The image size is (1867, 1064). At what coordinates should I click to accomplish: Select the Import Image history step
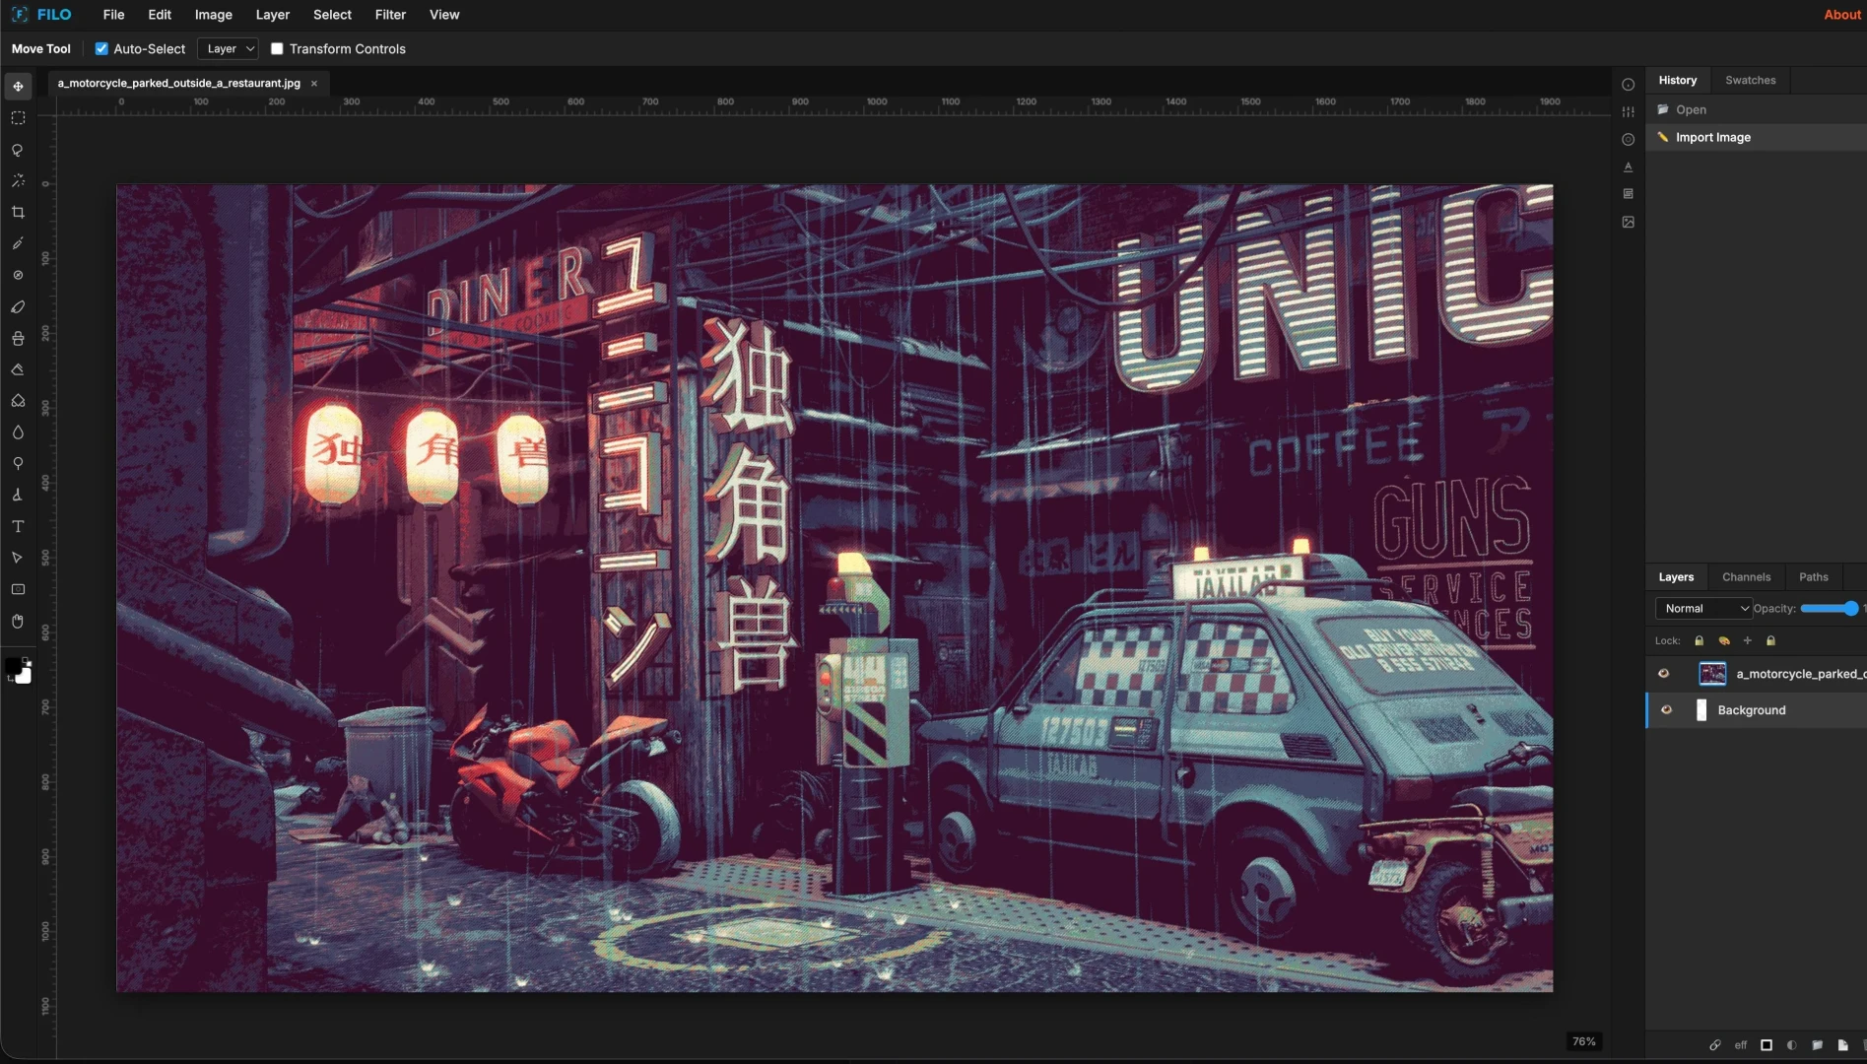(x=1756, y=137)
